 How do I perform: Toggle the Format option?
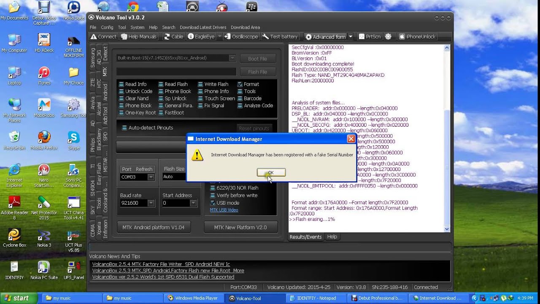248,84
